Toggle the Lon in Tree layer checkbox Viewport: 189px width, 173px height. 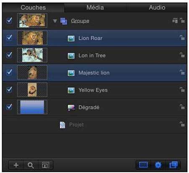[9, 55]
